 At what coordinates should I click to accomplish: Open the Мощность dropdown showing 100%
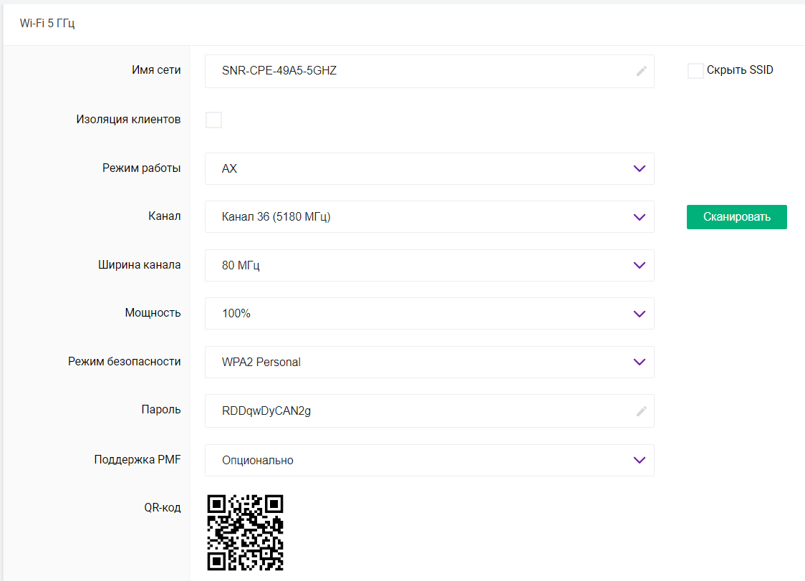(429, 313)
